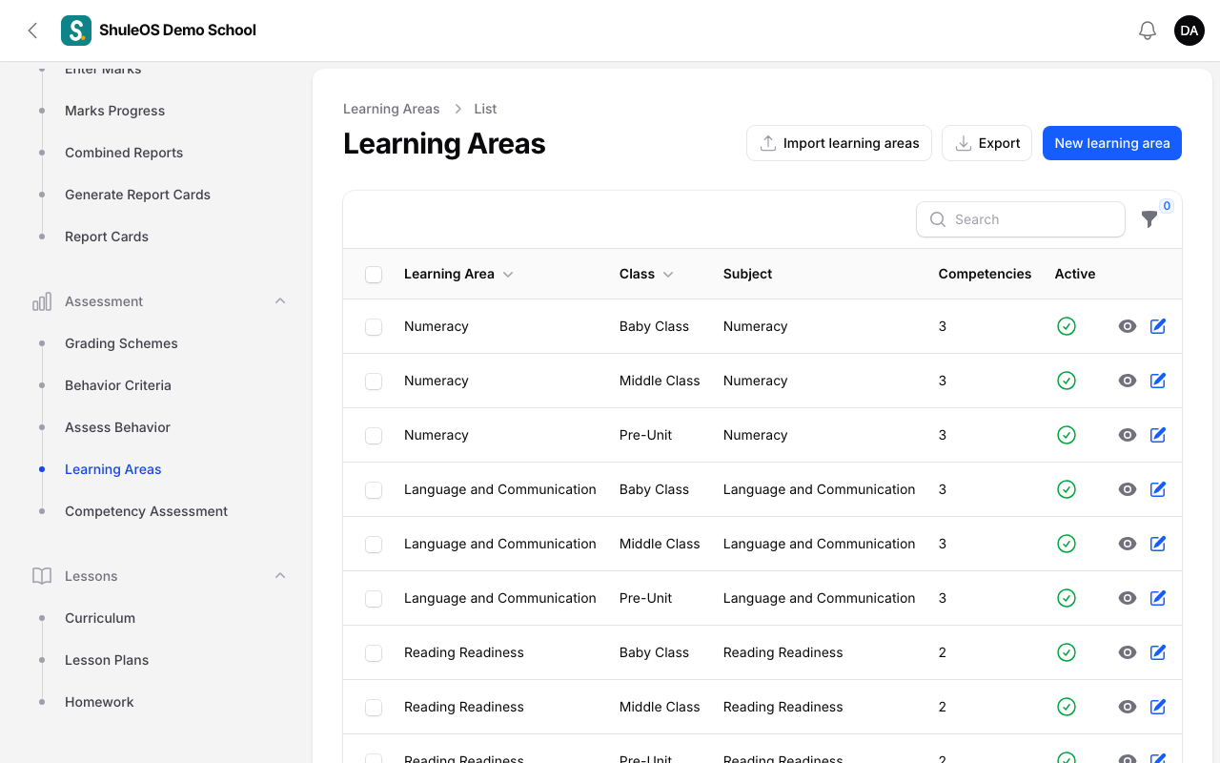Check Reading Readiness Baby Class row
This screenshot has width=1220, height=763.
tap(374, 653)
